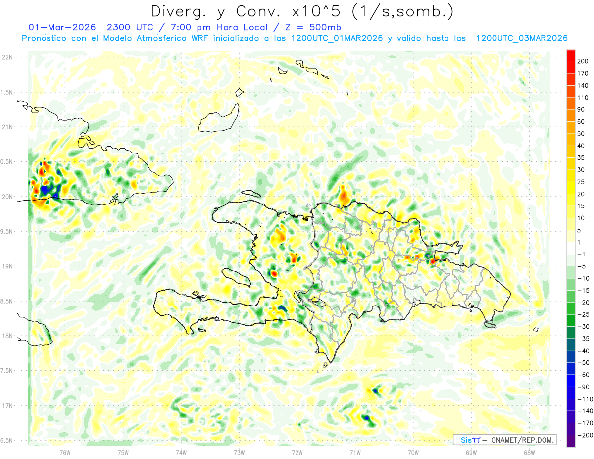Click the 73W longitude axis label
594x459 pixels.
point(239,452)
